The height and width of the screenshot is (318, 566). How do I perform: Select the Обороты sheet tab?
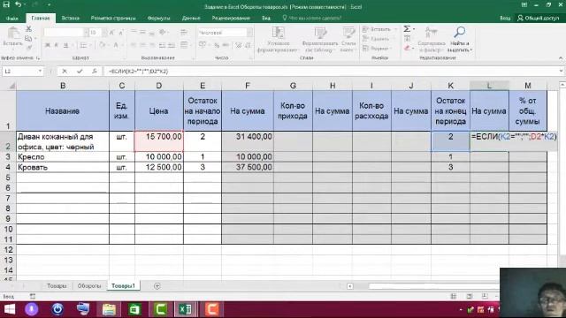coord(89,285)
